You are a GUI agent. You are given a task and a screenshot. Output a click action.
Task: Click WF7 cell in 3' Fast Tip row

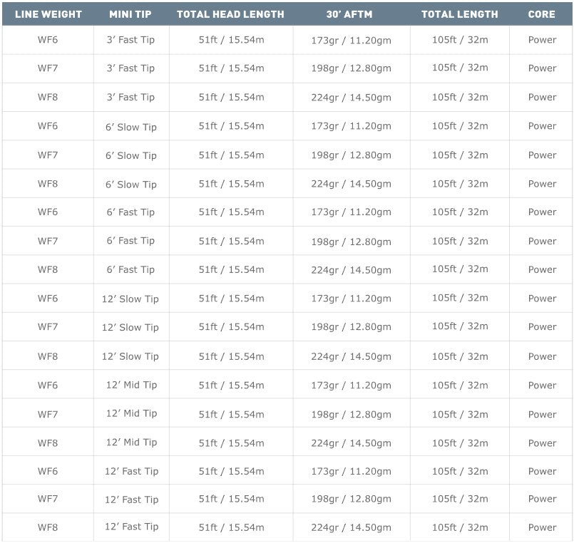tap(48, 68)
